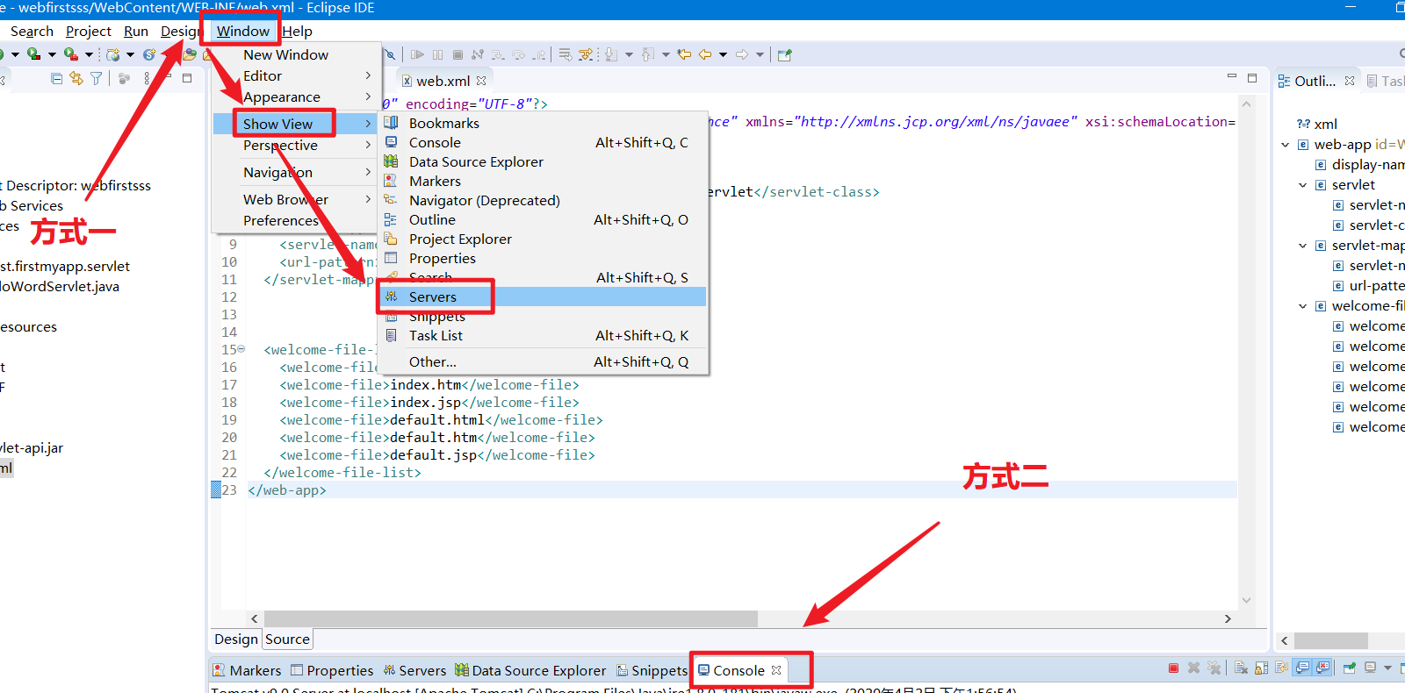Switch to the Source editor tab
This screenshot has height=693, width=1405.
click(x=288, y=639)
